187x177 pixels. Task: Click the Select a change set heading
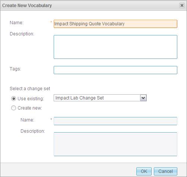30,89
